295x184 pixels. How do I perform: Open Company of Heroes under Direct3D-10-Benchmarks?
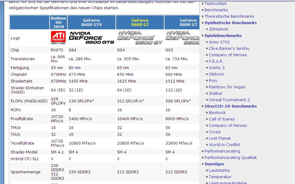(x=228, y=125)
